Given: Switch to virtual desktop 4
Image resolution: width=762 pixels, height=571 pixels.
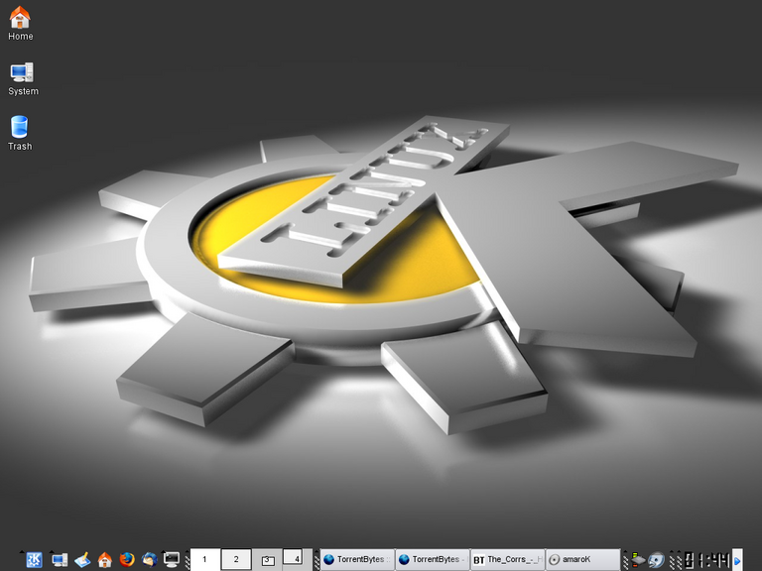Looking at the screenshot, I should pos(297,559).
